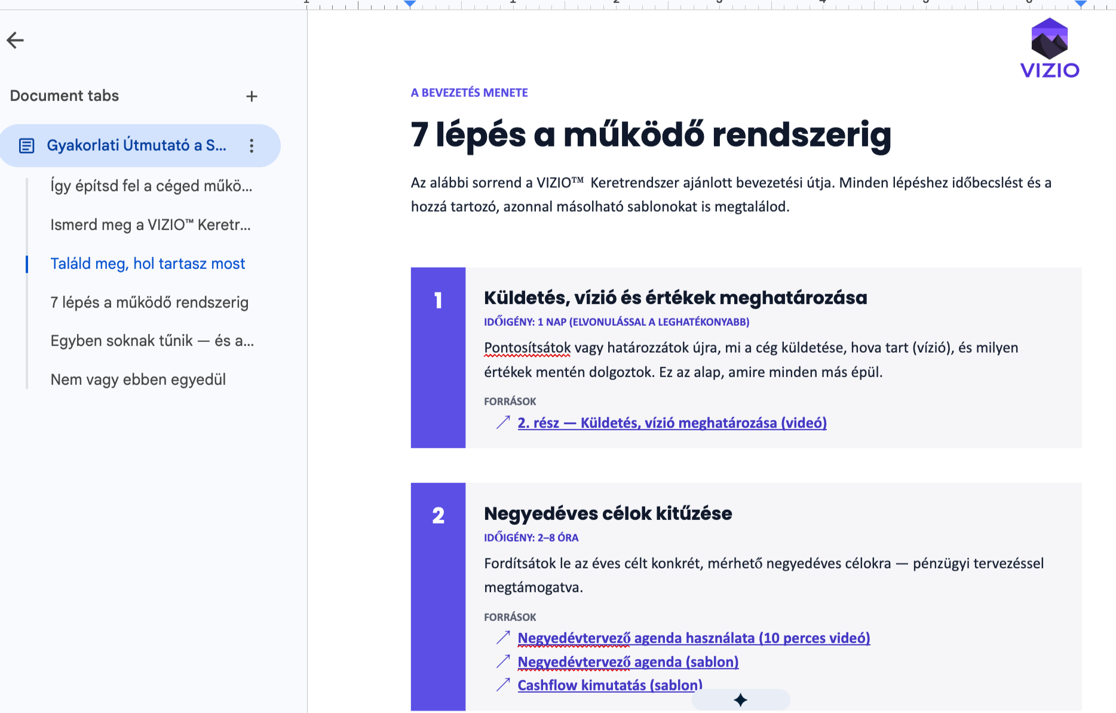Jump to heading Egyben soknak tűnik
Screen dimensions: 1116x713
152,341
